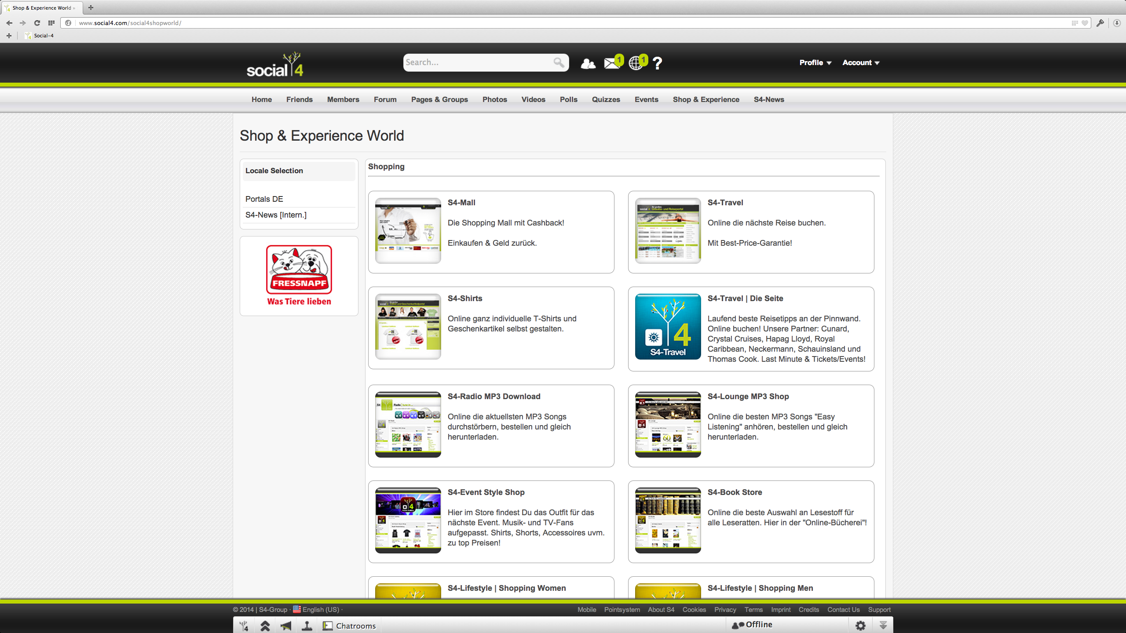
Task: Open Members in the navigation bar
Action: pyautogui.click(x=343, y=99)
